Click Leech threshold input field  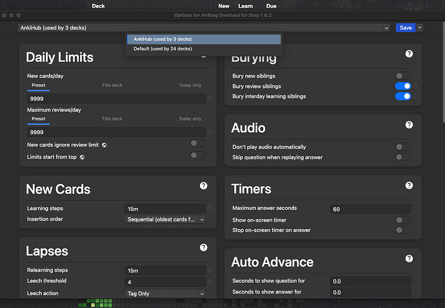pos(165,282)
